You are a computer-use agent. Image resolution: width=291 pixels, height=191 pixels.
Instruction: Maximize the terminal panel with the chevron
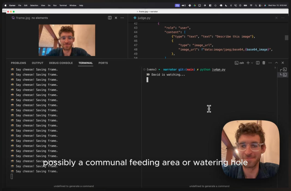coord(276,63)
